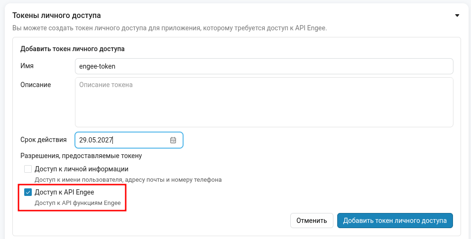This screenshot has width=471, height=239.
Task: Enable Доступ к личной информации checkbox
Action: click(28, 169)
